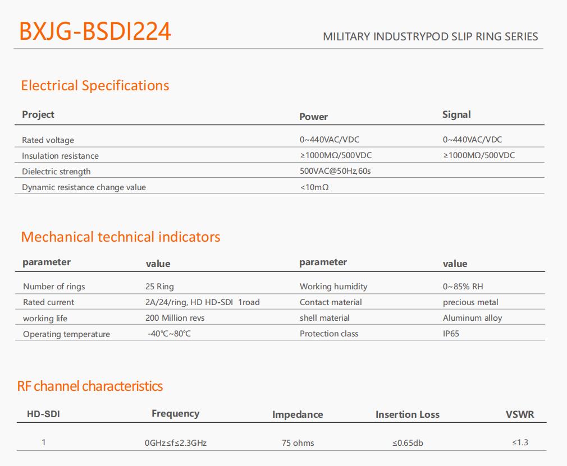
Task: Select the Protection class label
Action: click(329, 334)
